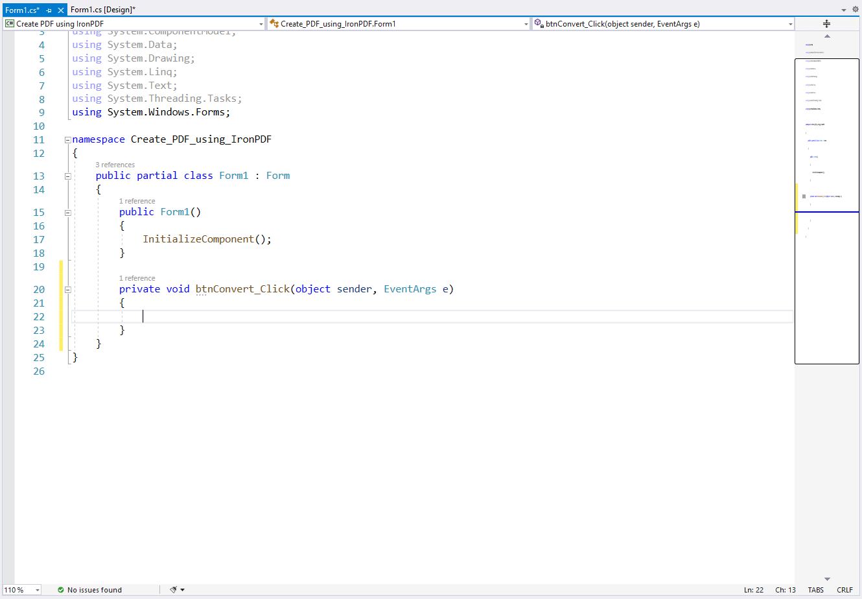This screenshot has height=599, width=862.
Task: Collapse the Form1() constructor block
Action: pyautogui.click(x=67, y=213)
